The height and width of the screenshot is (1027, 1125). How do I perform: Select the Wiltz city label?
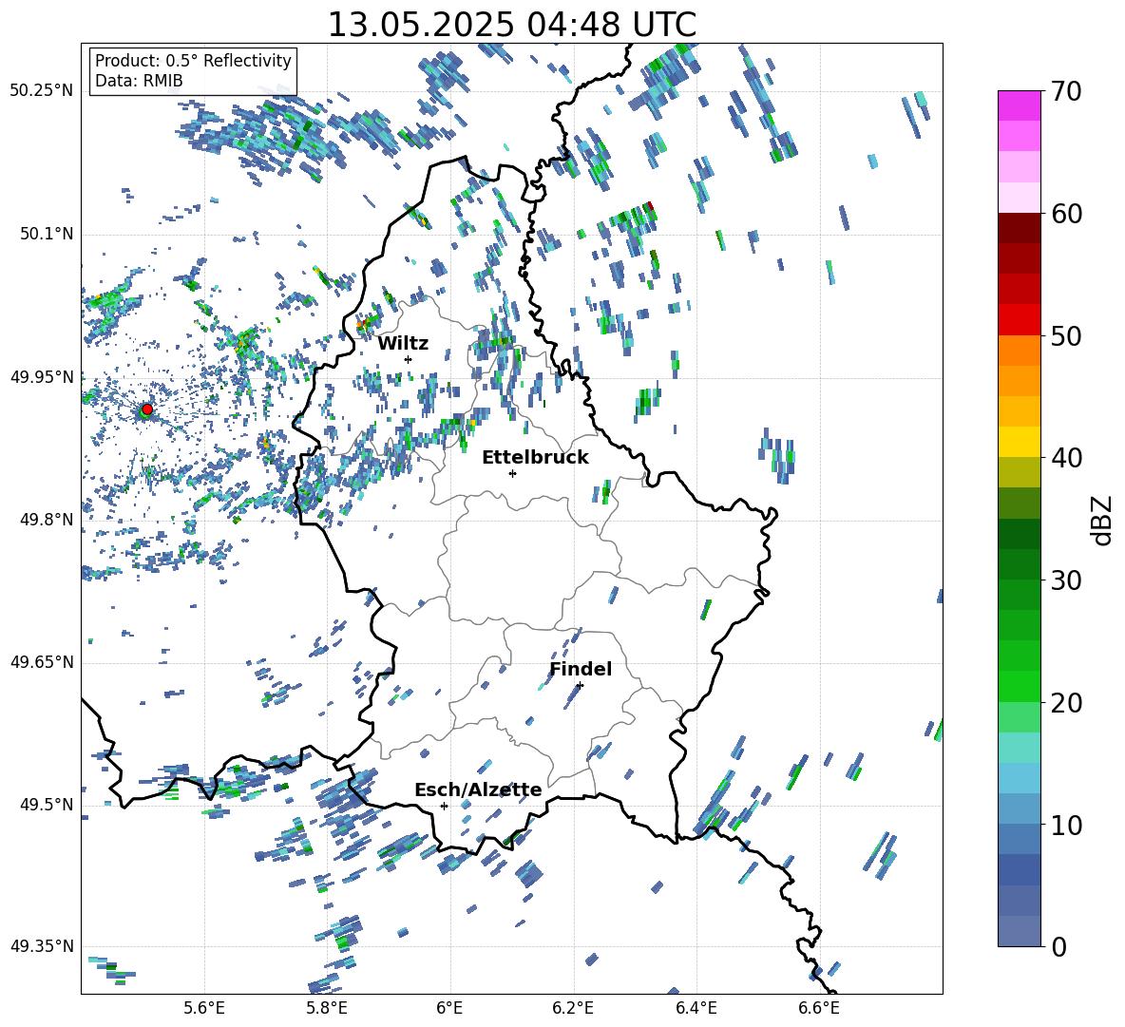[403, 344]
